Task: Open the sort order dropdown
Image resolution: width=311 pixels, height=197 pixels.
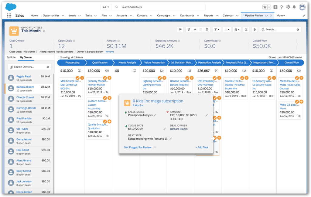Action: pyautogui.click(x=227, y=29)
